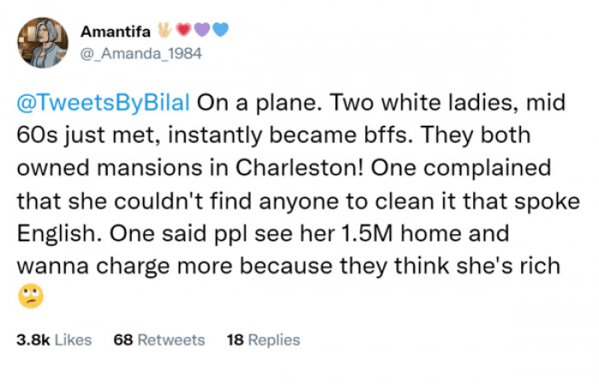599x384 pixels.
Task: Select the Likes label
Action: (x=73, y=340)
